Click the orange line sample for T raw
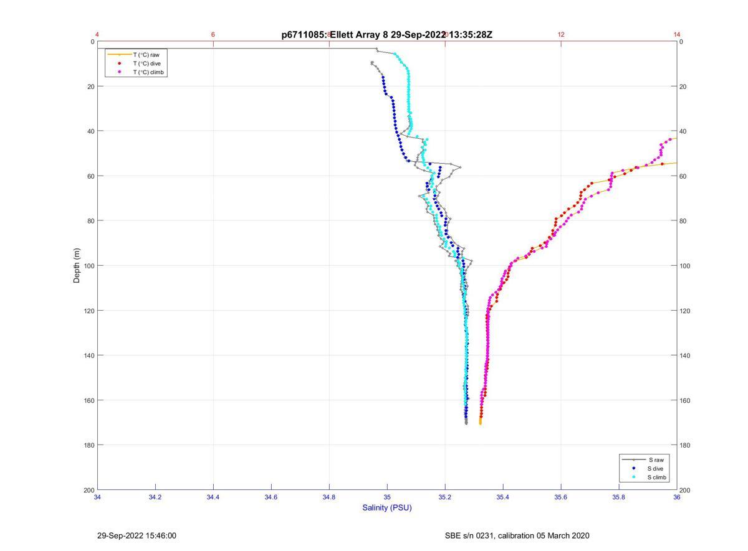Viewport: 748px width, 551px height. coord(119,55)
